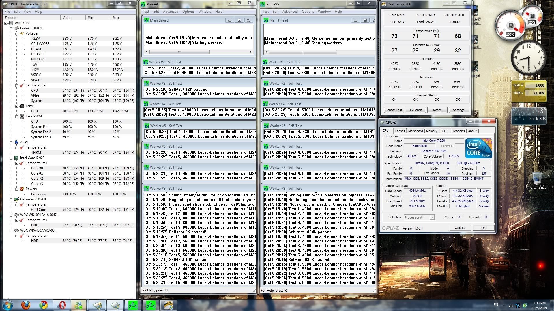
Task: Click the network signal tray icon
Action: [511, 305]
